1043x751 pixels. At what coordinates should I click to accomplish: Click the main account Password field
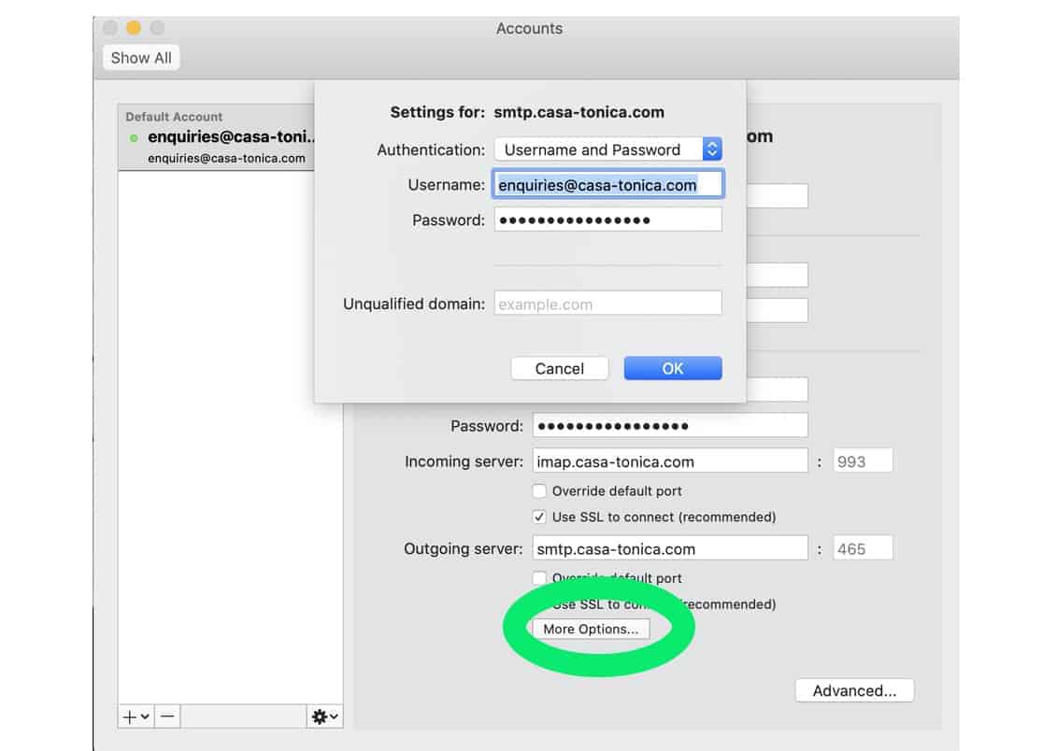click(669, 426)
